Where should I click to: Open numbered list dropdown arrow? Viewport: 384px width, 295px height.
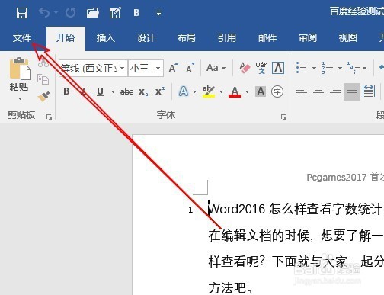click(340, 68)
